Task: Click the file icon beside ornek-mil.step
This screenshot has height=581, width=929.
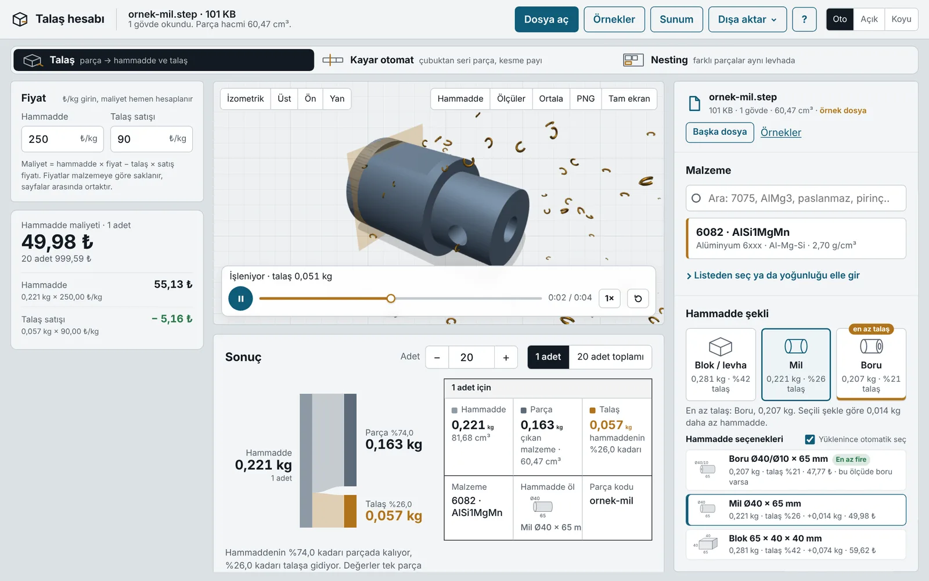Action: (694, 103)
